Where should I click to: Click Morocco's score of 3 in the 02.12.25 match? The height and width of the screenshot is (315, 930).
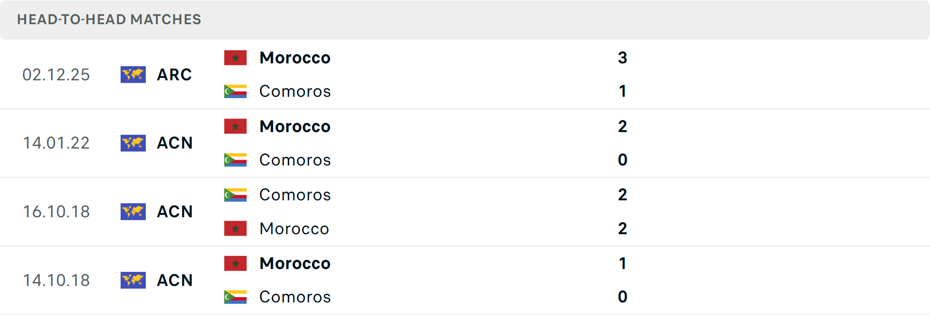point(622,58)
